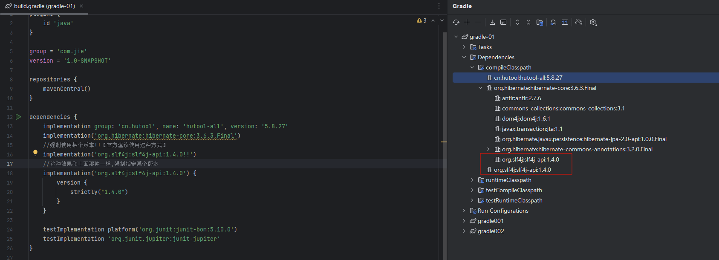Go to next highlighted problem arrow
This screenshot has width=719, height=260.
point(442,20)
